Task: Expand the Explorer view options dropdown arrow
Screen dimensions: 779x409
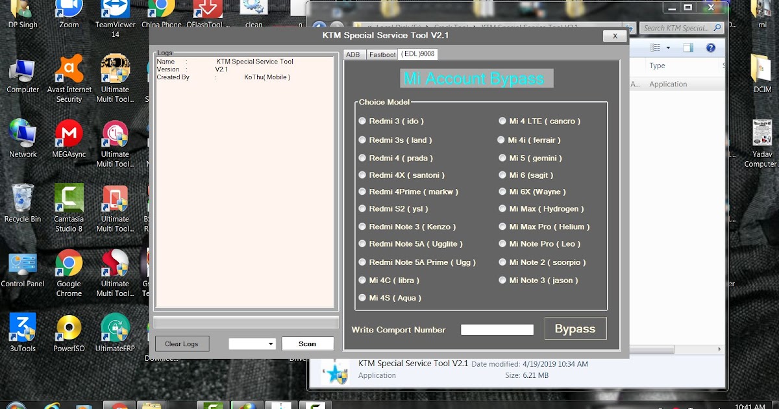Action: pyautogui.click(x=668, y=47)
